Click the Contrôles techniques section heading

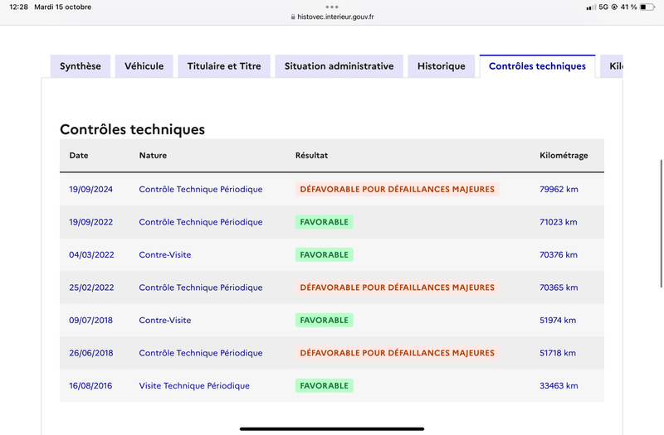[x=132, y=129]
